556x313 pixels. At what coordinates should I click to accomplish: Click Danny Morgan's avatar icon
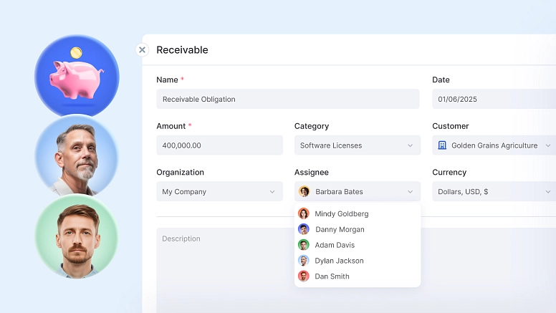tap(304, 229)
